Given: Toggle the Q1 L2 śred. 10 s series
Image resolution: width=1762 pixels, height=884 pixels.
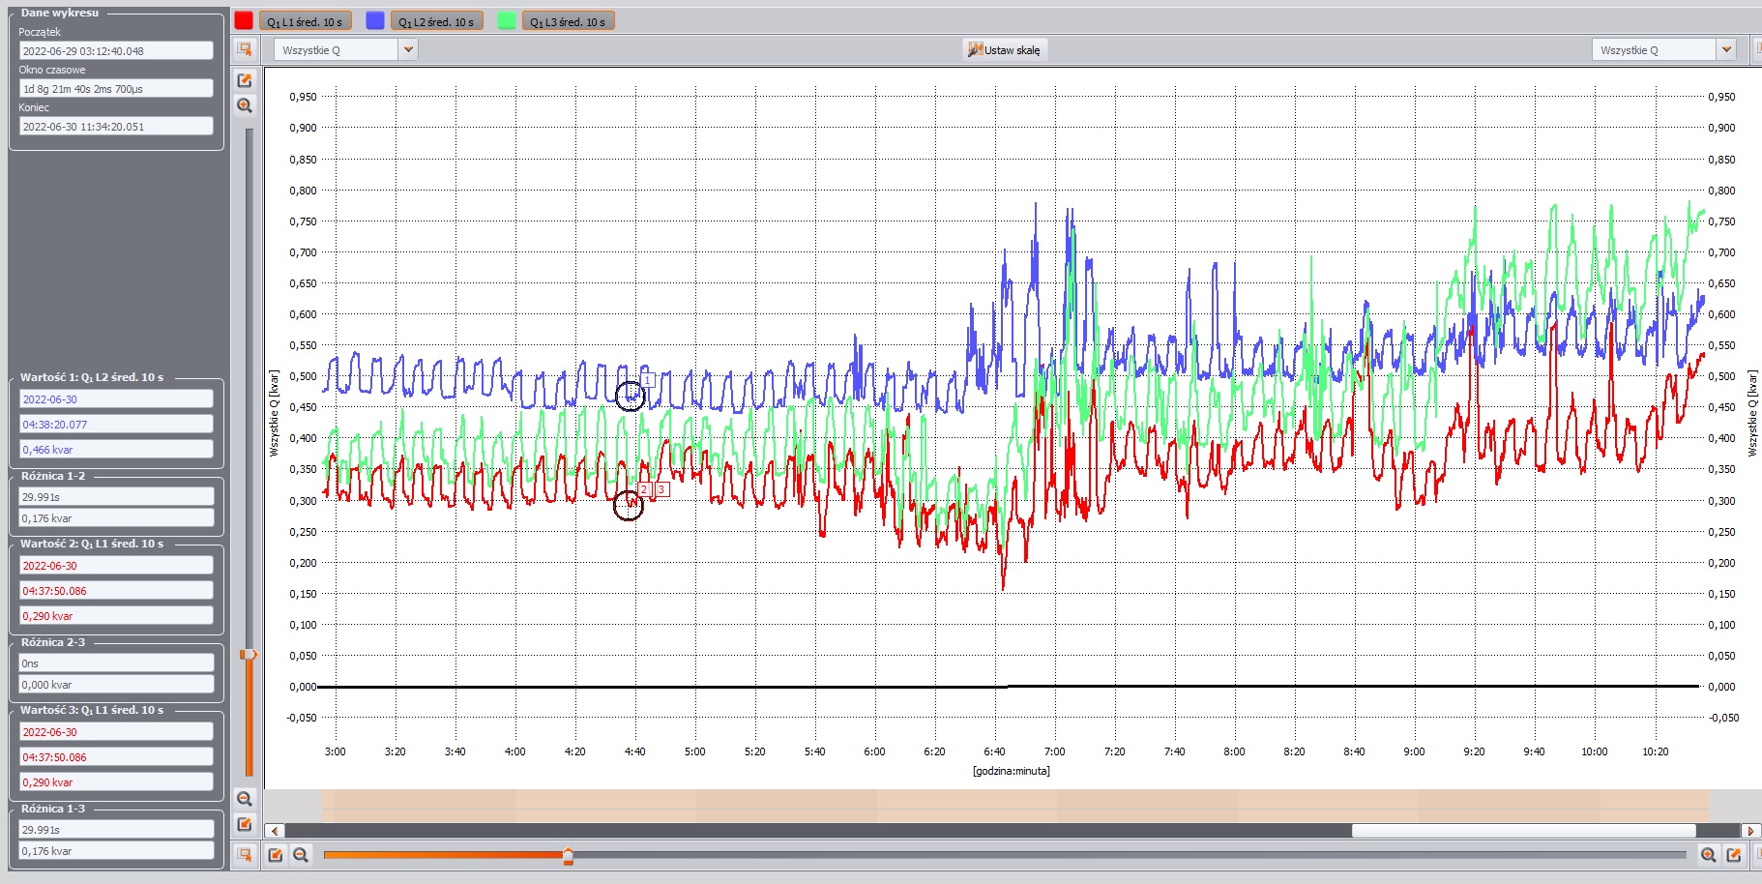Looking at the screenshot, I should point(436,21).
